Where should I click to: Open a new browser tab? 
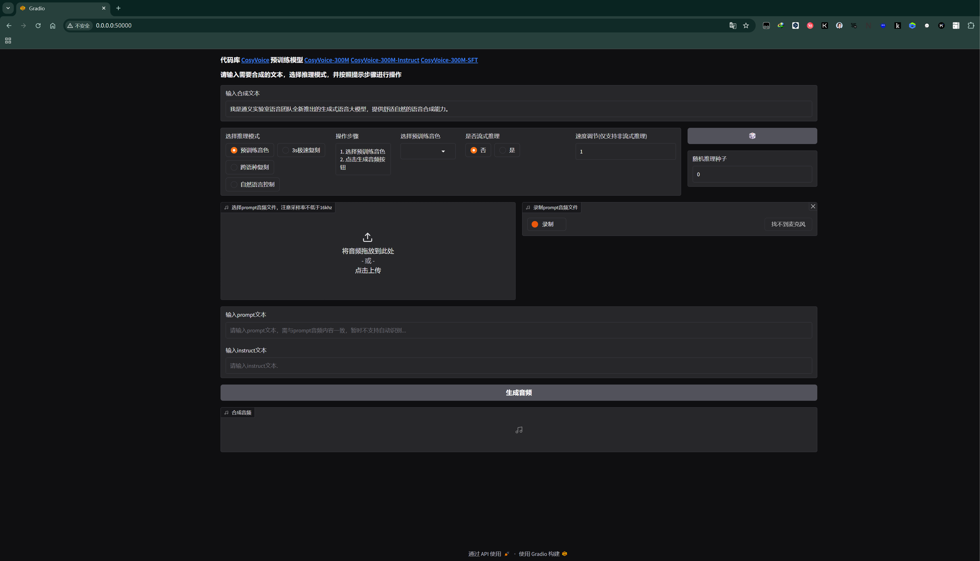click(x=118, y=8)
